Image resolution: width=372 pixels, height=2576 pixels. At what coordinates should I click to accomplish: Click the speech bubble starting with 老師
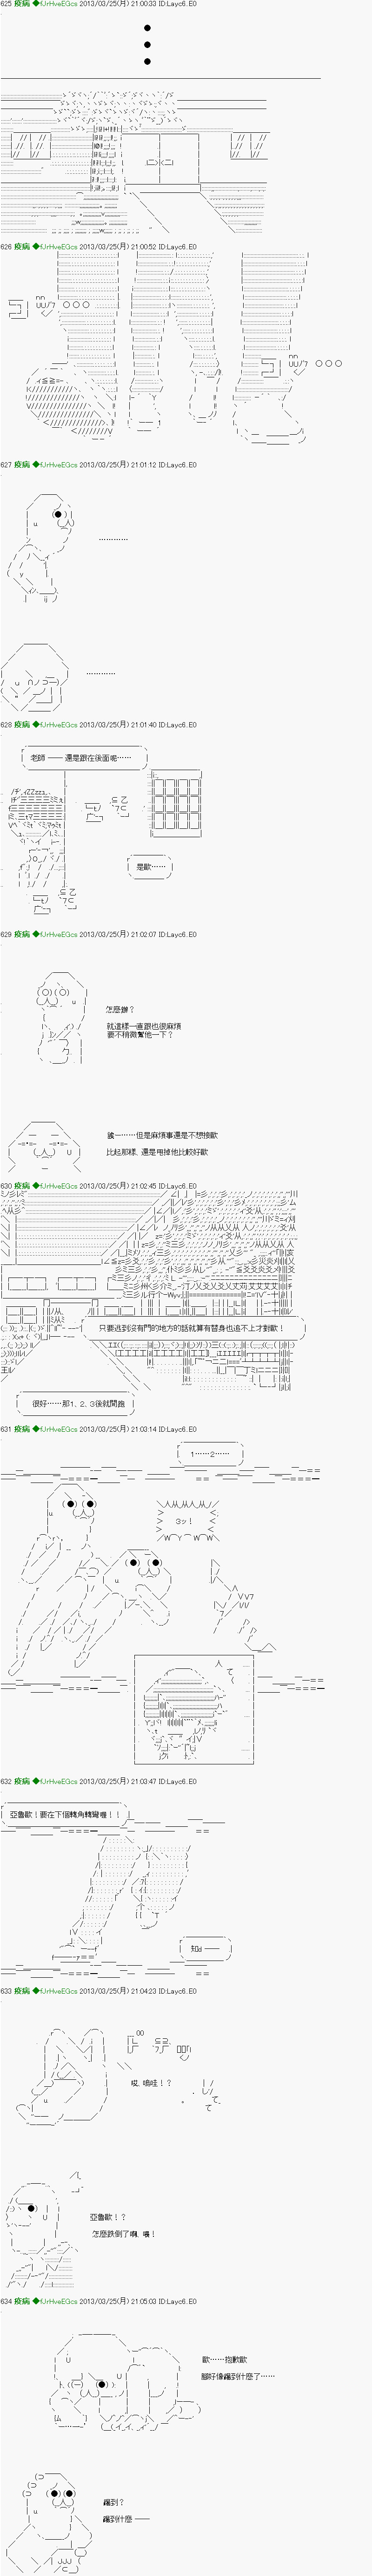pyautogui.click(x=81, y=758)
